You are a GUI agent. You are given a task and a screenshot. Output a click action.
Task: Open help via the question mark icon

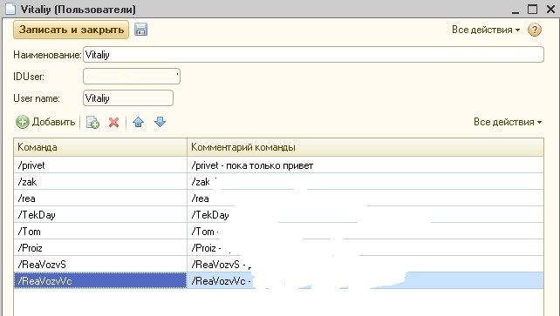[535, 30]
